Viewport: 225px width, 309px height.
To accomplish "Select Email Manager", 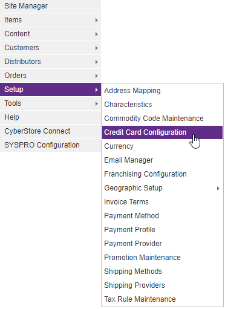I will pos(162,160).
